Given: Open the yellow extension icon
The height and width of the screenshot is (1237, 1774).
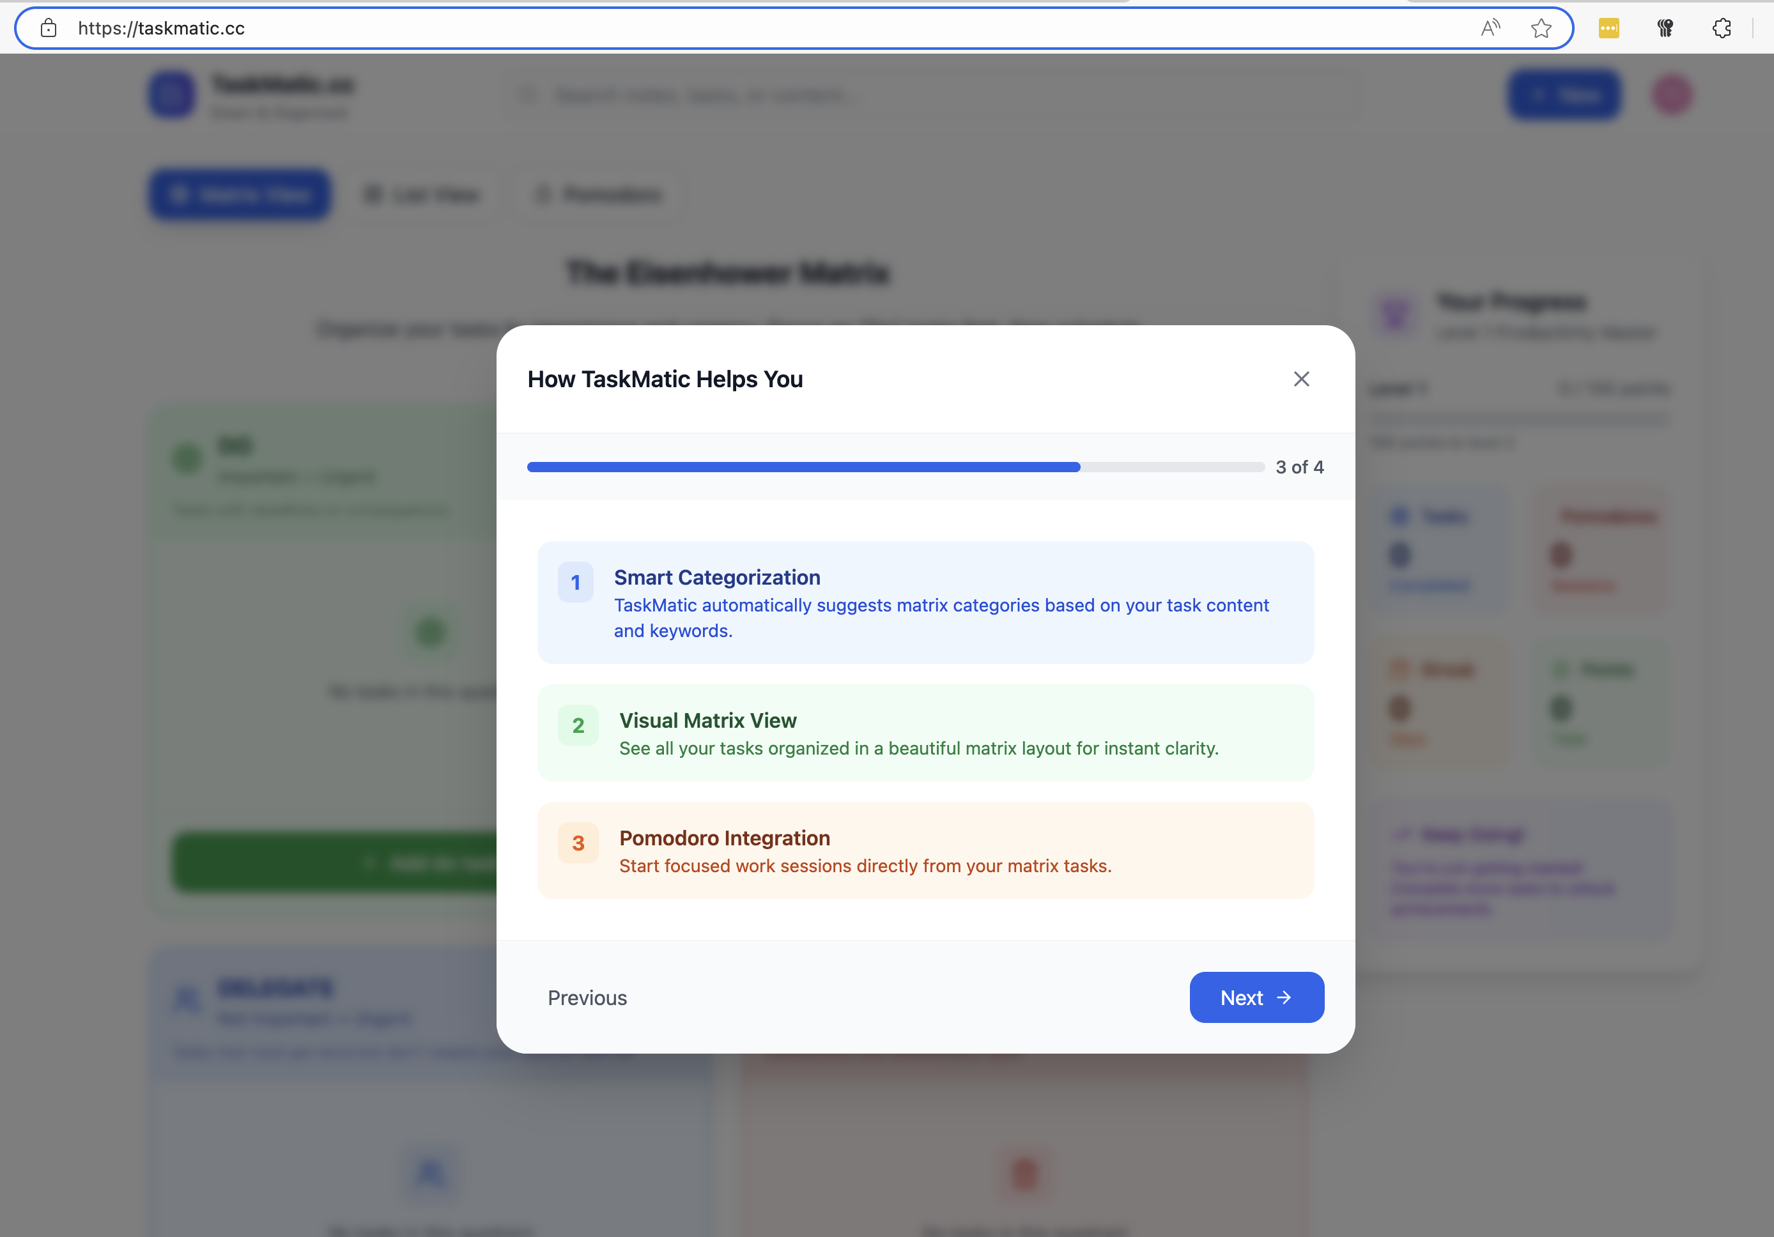Looking at the screenshot, I should pos(1608,29).
